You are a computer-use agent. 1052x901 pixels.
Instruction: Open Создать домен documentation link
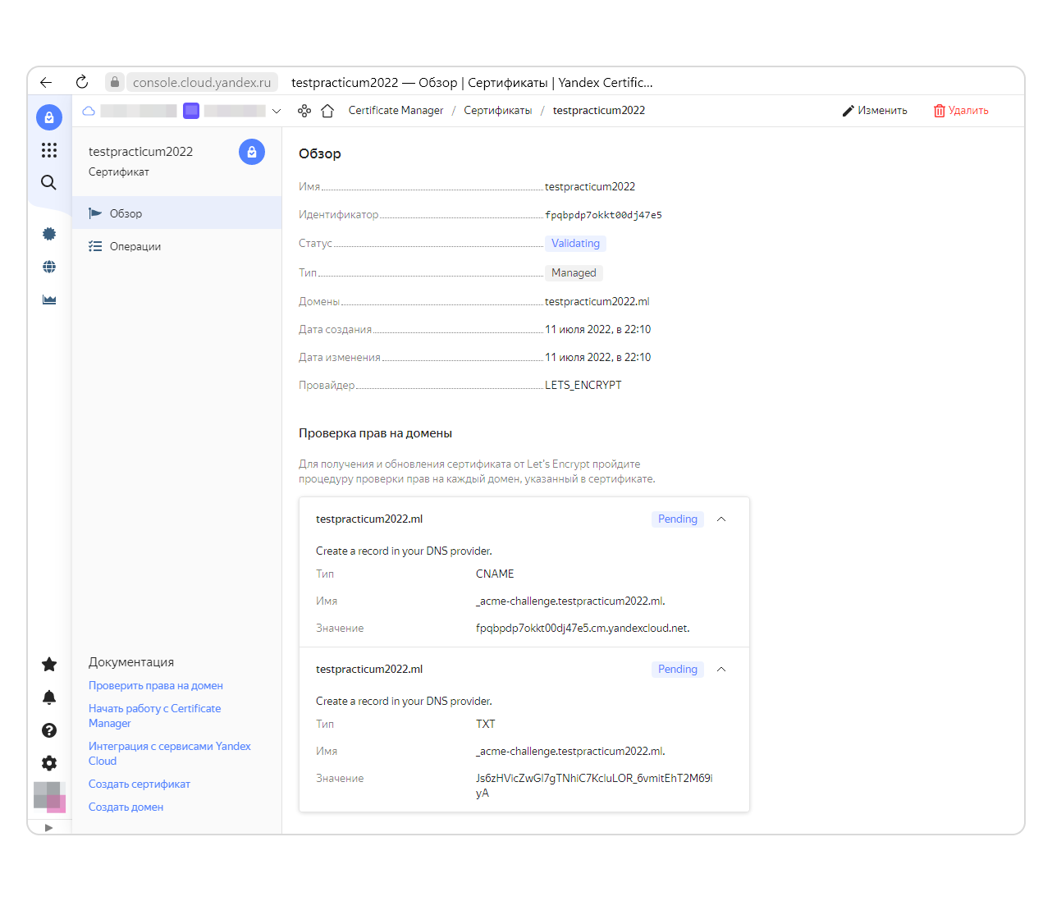(x=126, y=807)
